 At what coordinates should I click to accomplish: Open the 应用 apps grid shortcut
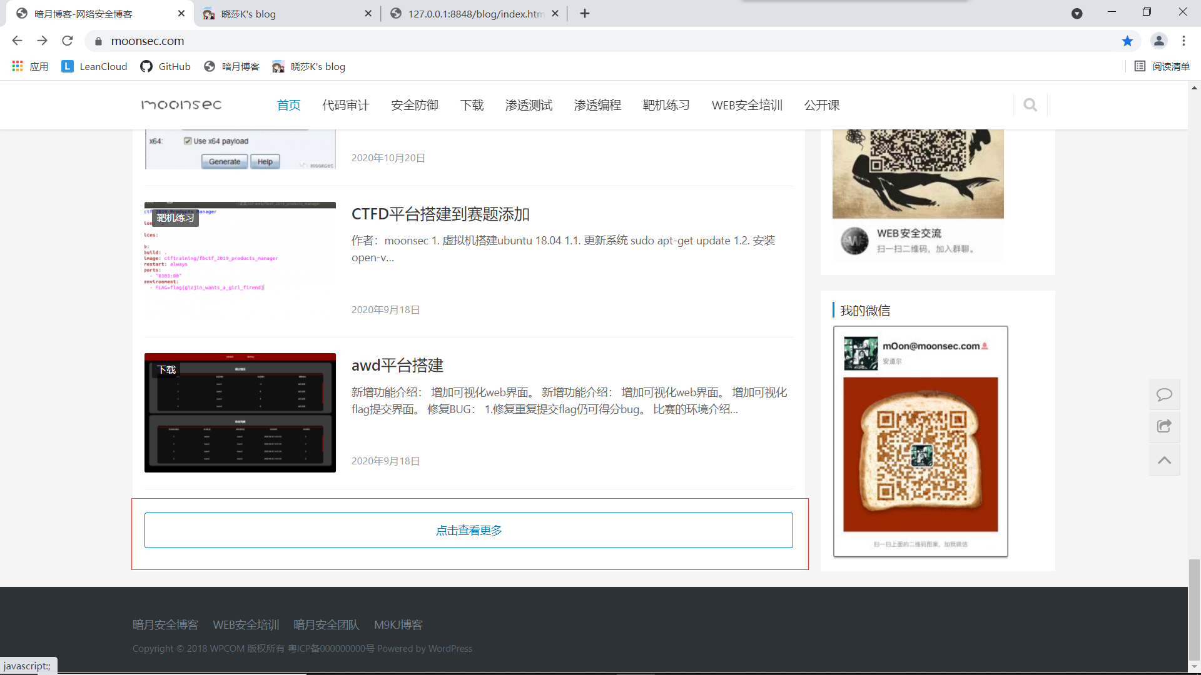31,66
